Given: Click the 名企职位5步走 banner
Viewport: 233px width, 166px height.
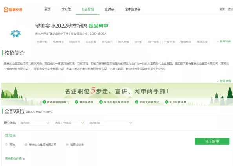Looking at the screenshot, I should click(117, 94).
